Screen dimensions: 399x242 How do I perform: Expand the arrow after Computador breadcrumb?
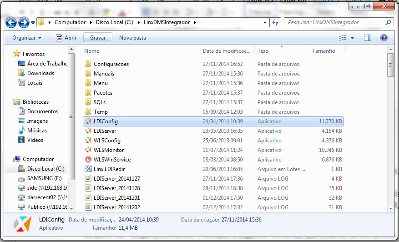pos(91,22)
